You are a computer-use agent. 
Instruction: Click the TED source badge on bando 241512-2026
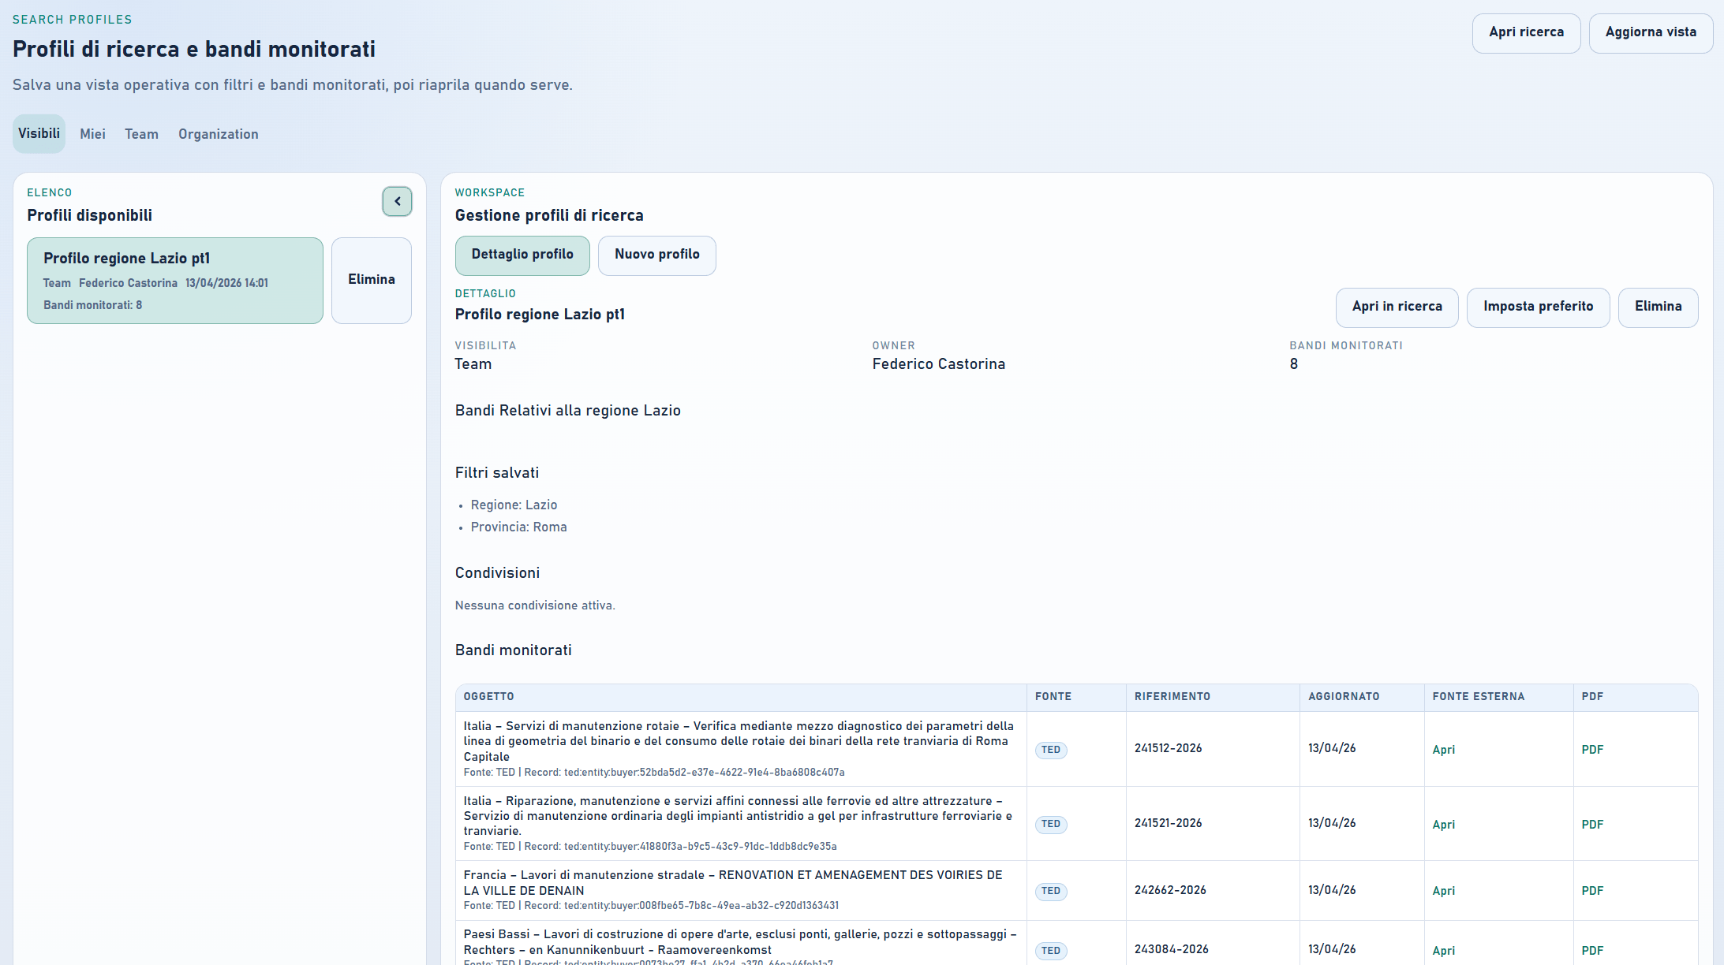(1050, 750)
